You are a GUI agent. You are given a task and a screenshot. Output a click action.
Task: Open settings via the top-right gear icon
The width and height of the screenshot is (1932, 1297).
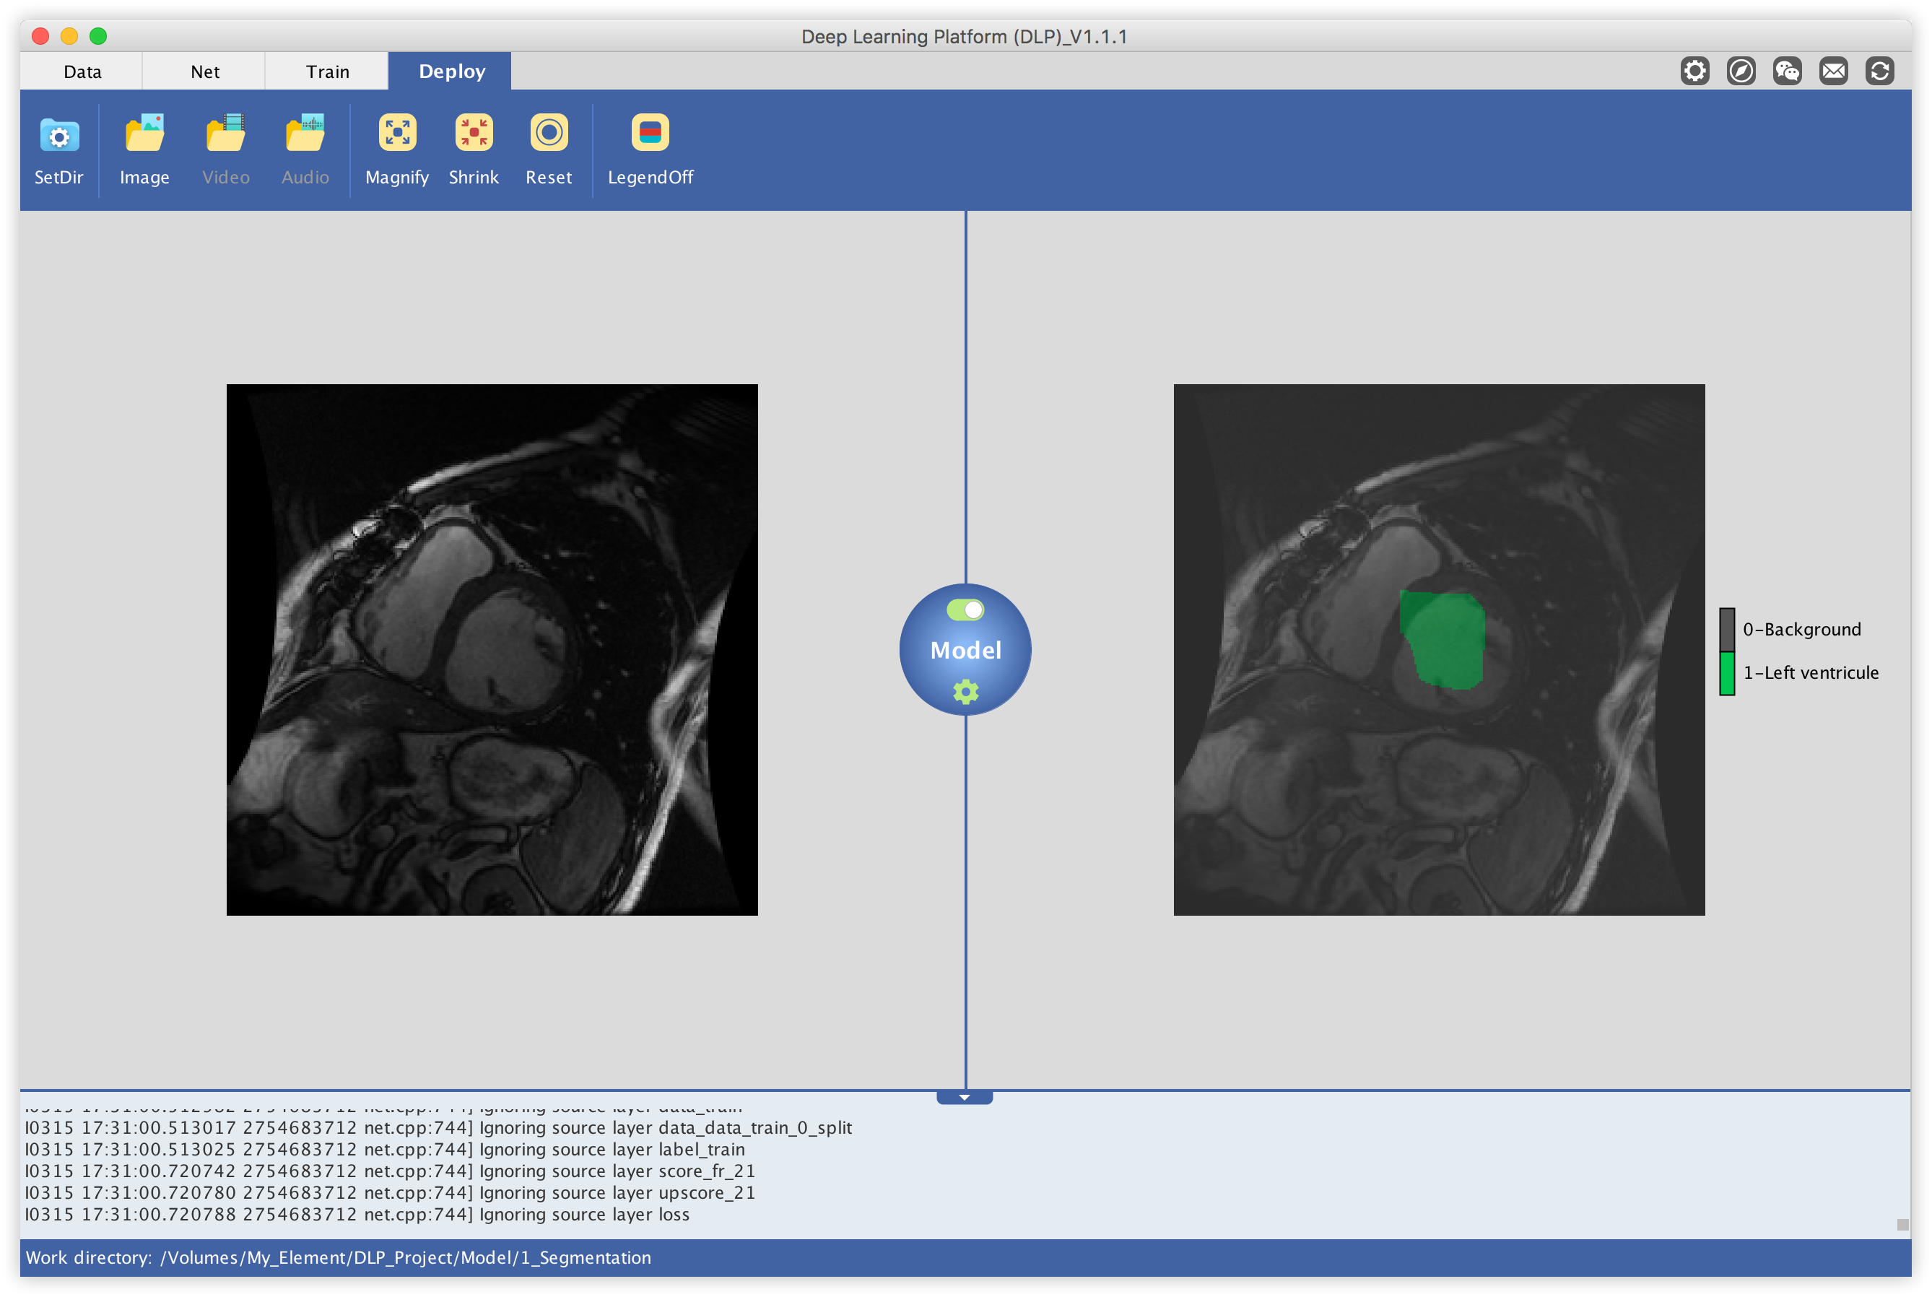point(1694,71)
